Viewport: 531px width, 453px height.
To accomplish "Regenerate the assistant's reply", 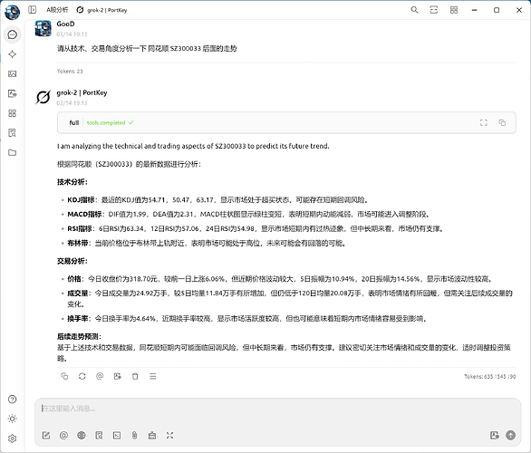I will tap(82, 376).
